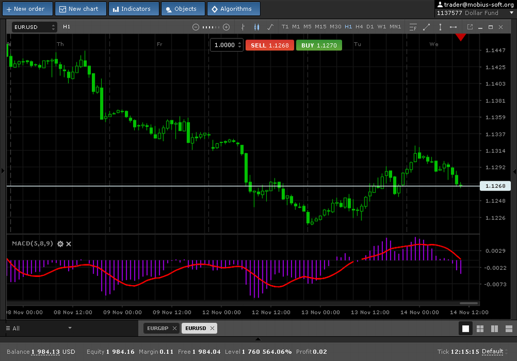The image size is (517, 361).
Task: Select the horizontal line drawing tool
Action: point(453,27)
